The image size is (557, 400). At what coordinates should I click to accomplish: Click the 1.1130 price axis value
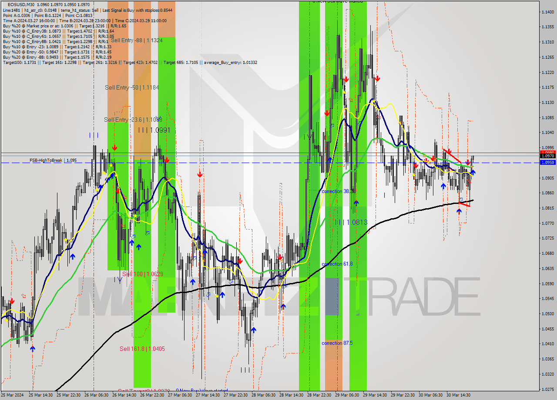coord(547,103)
